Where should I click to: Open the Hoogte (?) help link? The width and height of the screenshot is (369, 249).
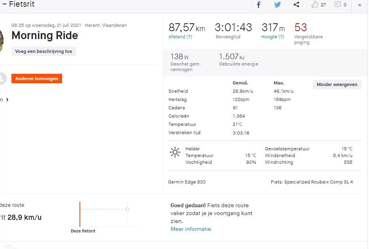[x=273, y=37]
